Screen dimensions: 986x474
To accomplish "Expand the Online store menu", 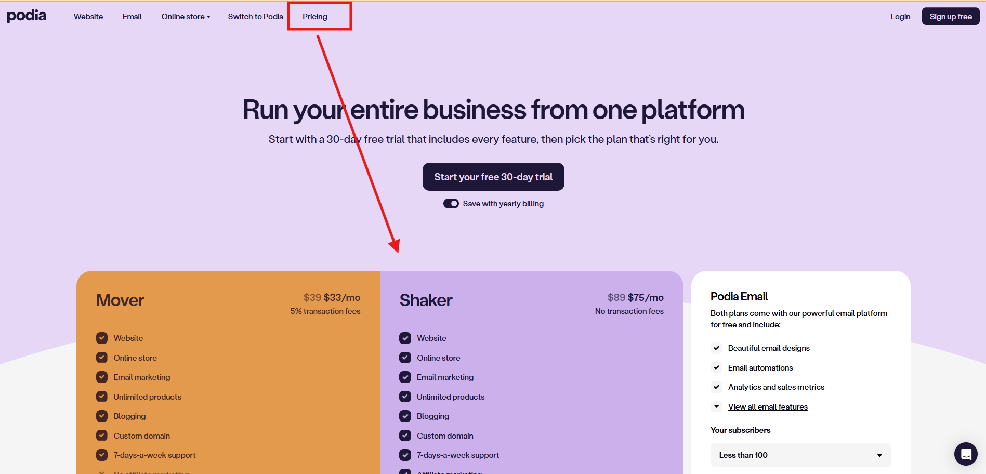I will tap(186, 17).
